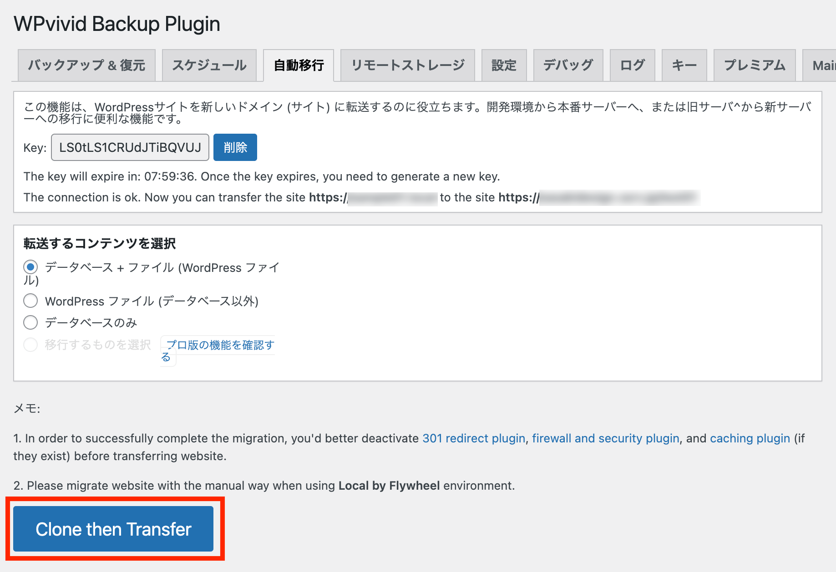The image size is (836, 572).
Task: Switch to the スケジュール tab
Action: [209, 65]
